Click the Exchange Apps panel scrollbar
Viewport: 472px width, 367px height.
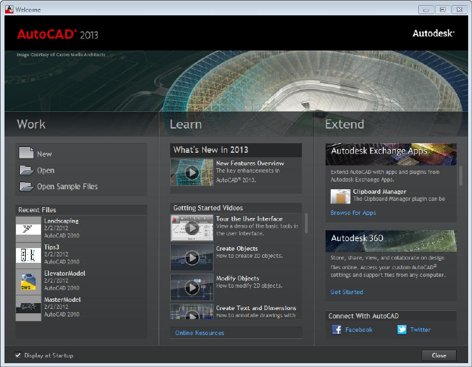pyautogui.click(x=460, y=176)
